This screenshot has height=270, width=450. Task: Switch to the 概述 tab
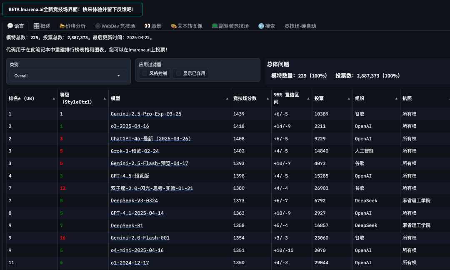(42, 26)
